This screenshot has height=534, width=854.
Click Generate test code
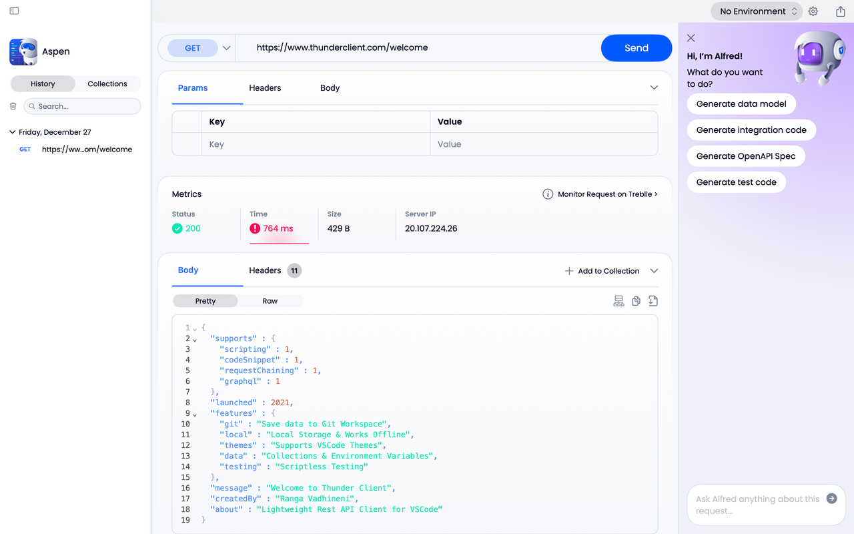click(x=737, y=182)
